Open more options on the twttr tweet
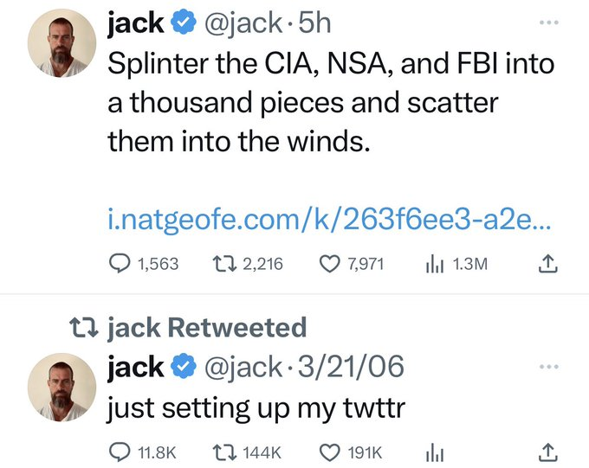589x468 pixels. click(x=547, y=367)
